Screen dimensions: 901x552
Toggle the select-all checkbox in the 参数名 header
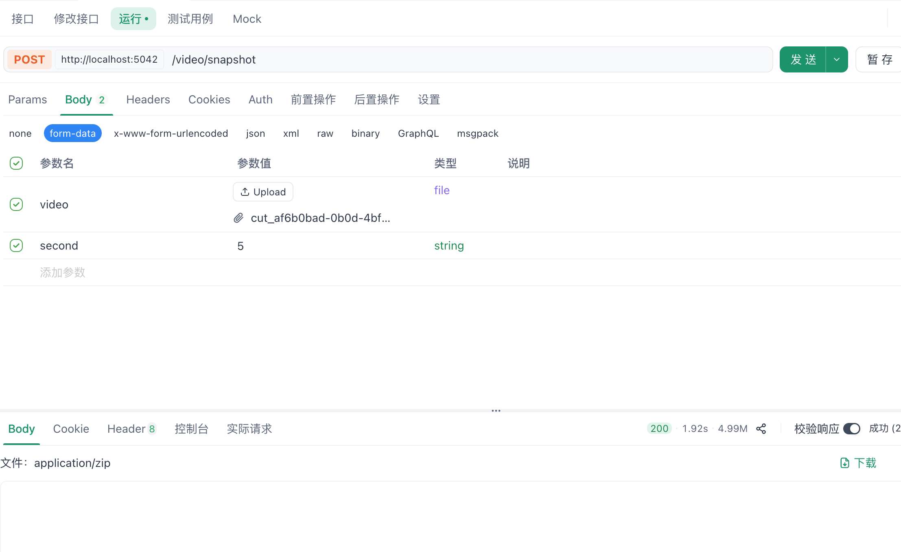[x=16, y=163]
